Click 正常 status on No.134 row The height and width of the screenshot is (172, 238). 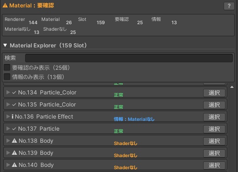(x=119, y=95)
